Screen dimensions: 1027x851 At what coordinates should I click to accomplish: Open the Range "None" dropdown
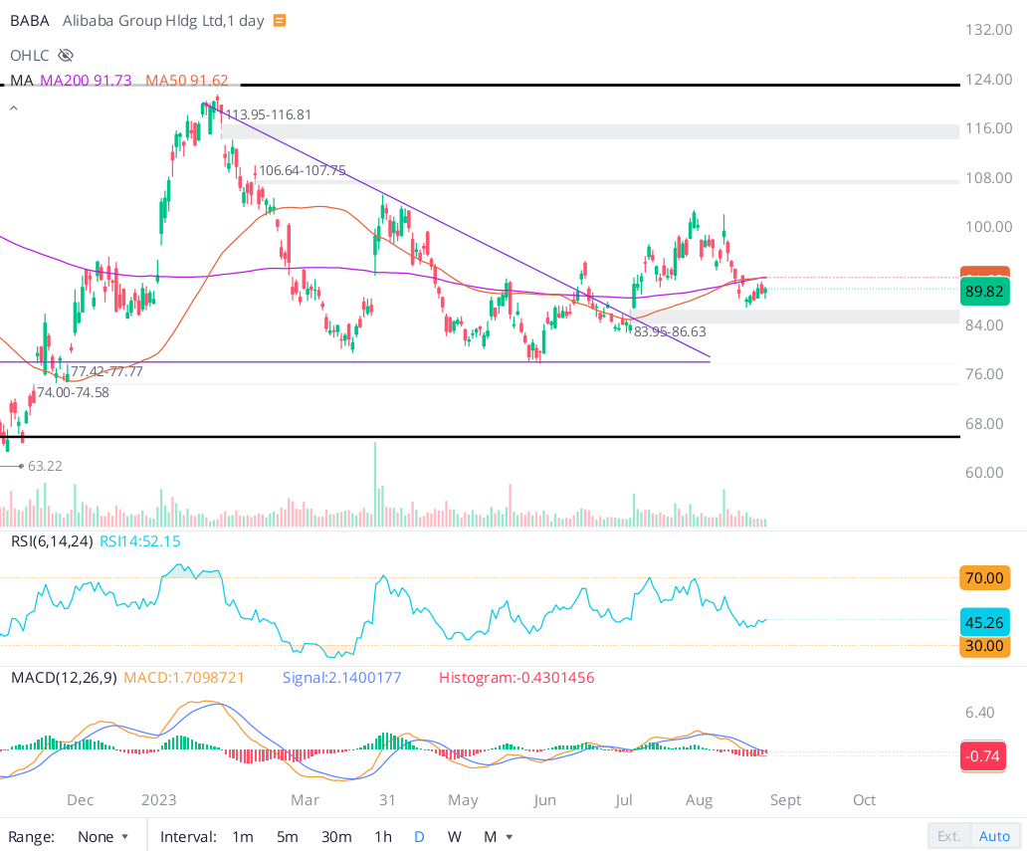[x=103, y=836]
